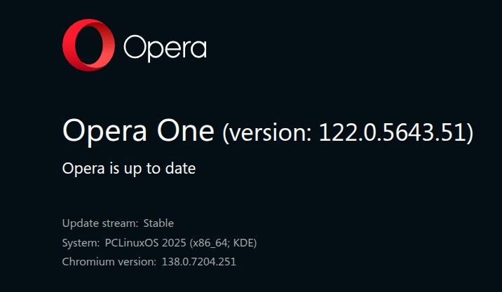The height and width of the screenshot is (292, 502).
Task: Click the Opera is up to date status
Action: [129, 169]
